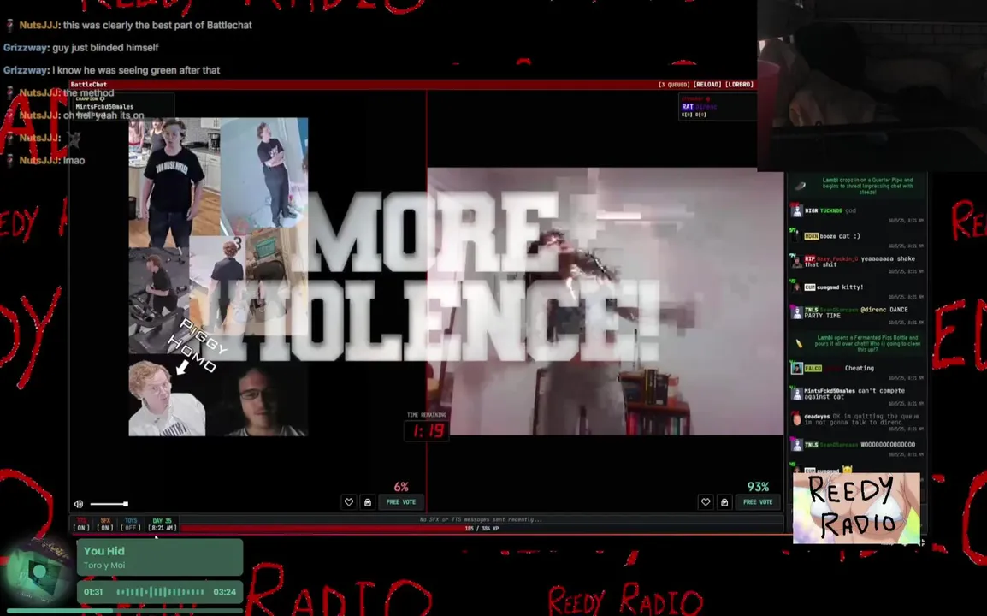Click the 'DANCE PARTY TIME' chat message

coord(856,312)
